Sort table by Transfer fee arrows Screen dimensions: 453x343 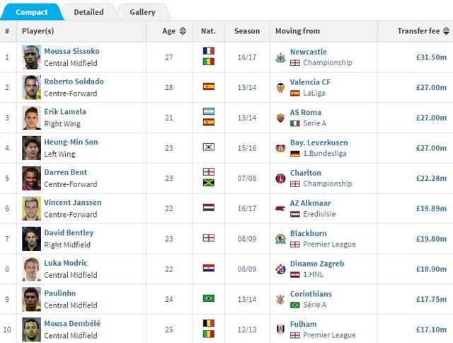446,31
